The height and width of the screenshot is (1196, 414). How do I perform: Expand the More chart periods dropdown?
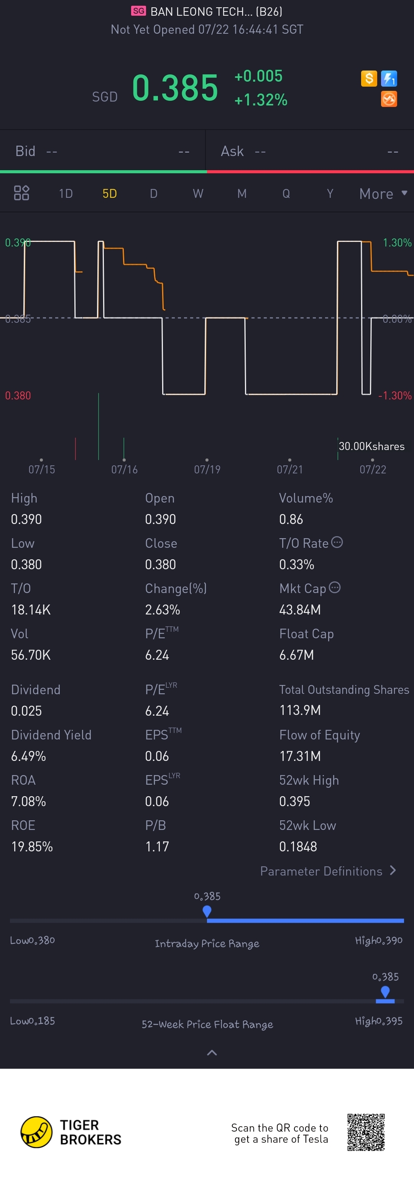(x=383, y=194)
